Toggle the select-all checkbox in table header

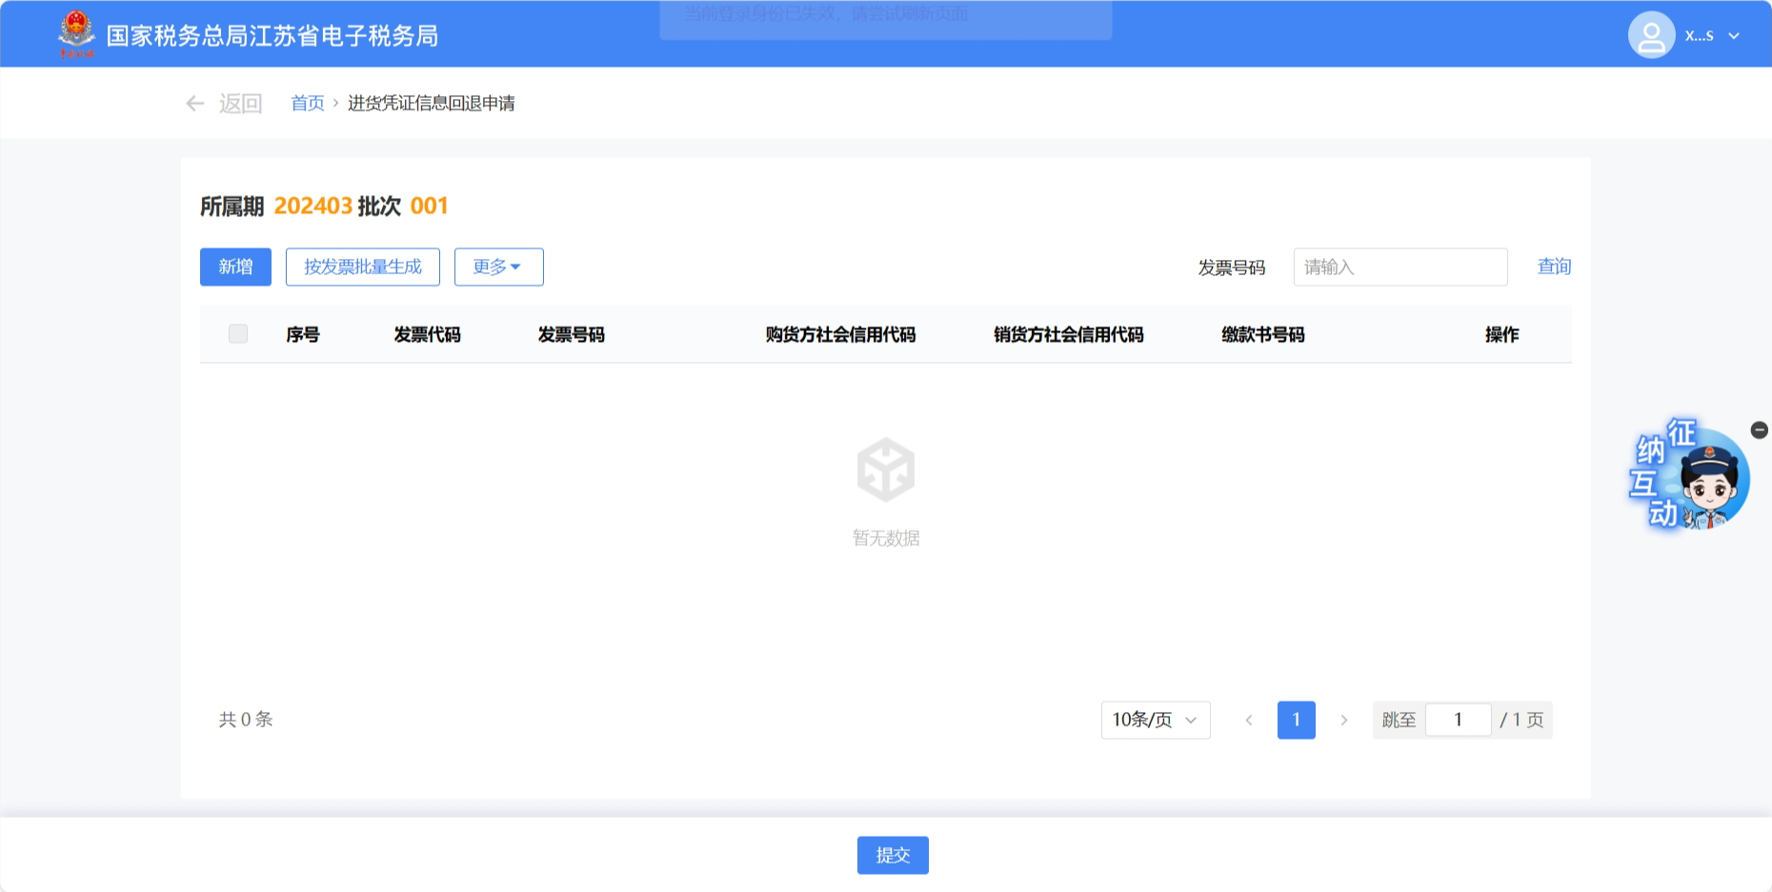coord(238,334)
